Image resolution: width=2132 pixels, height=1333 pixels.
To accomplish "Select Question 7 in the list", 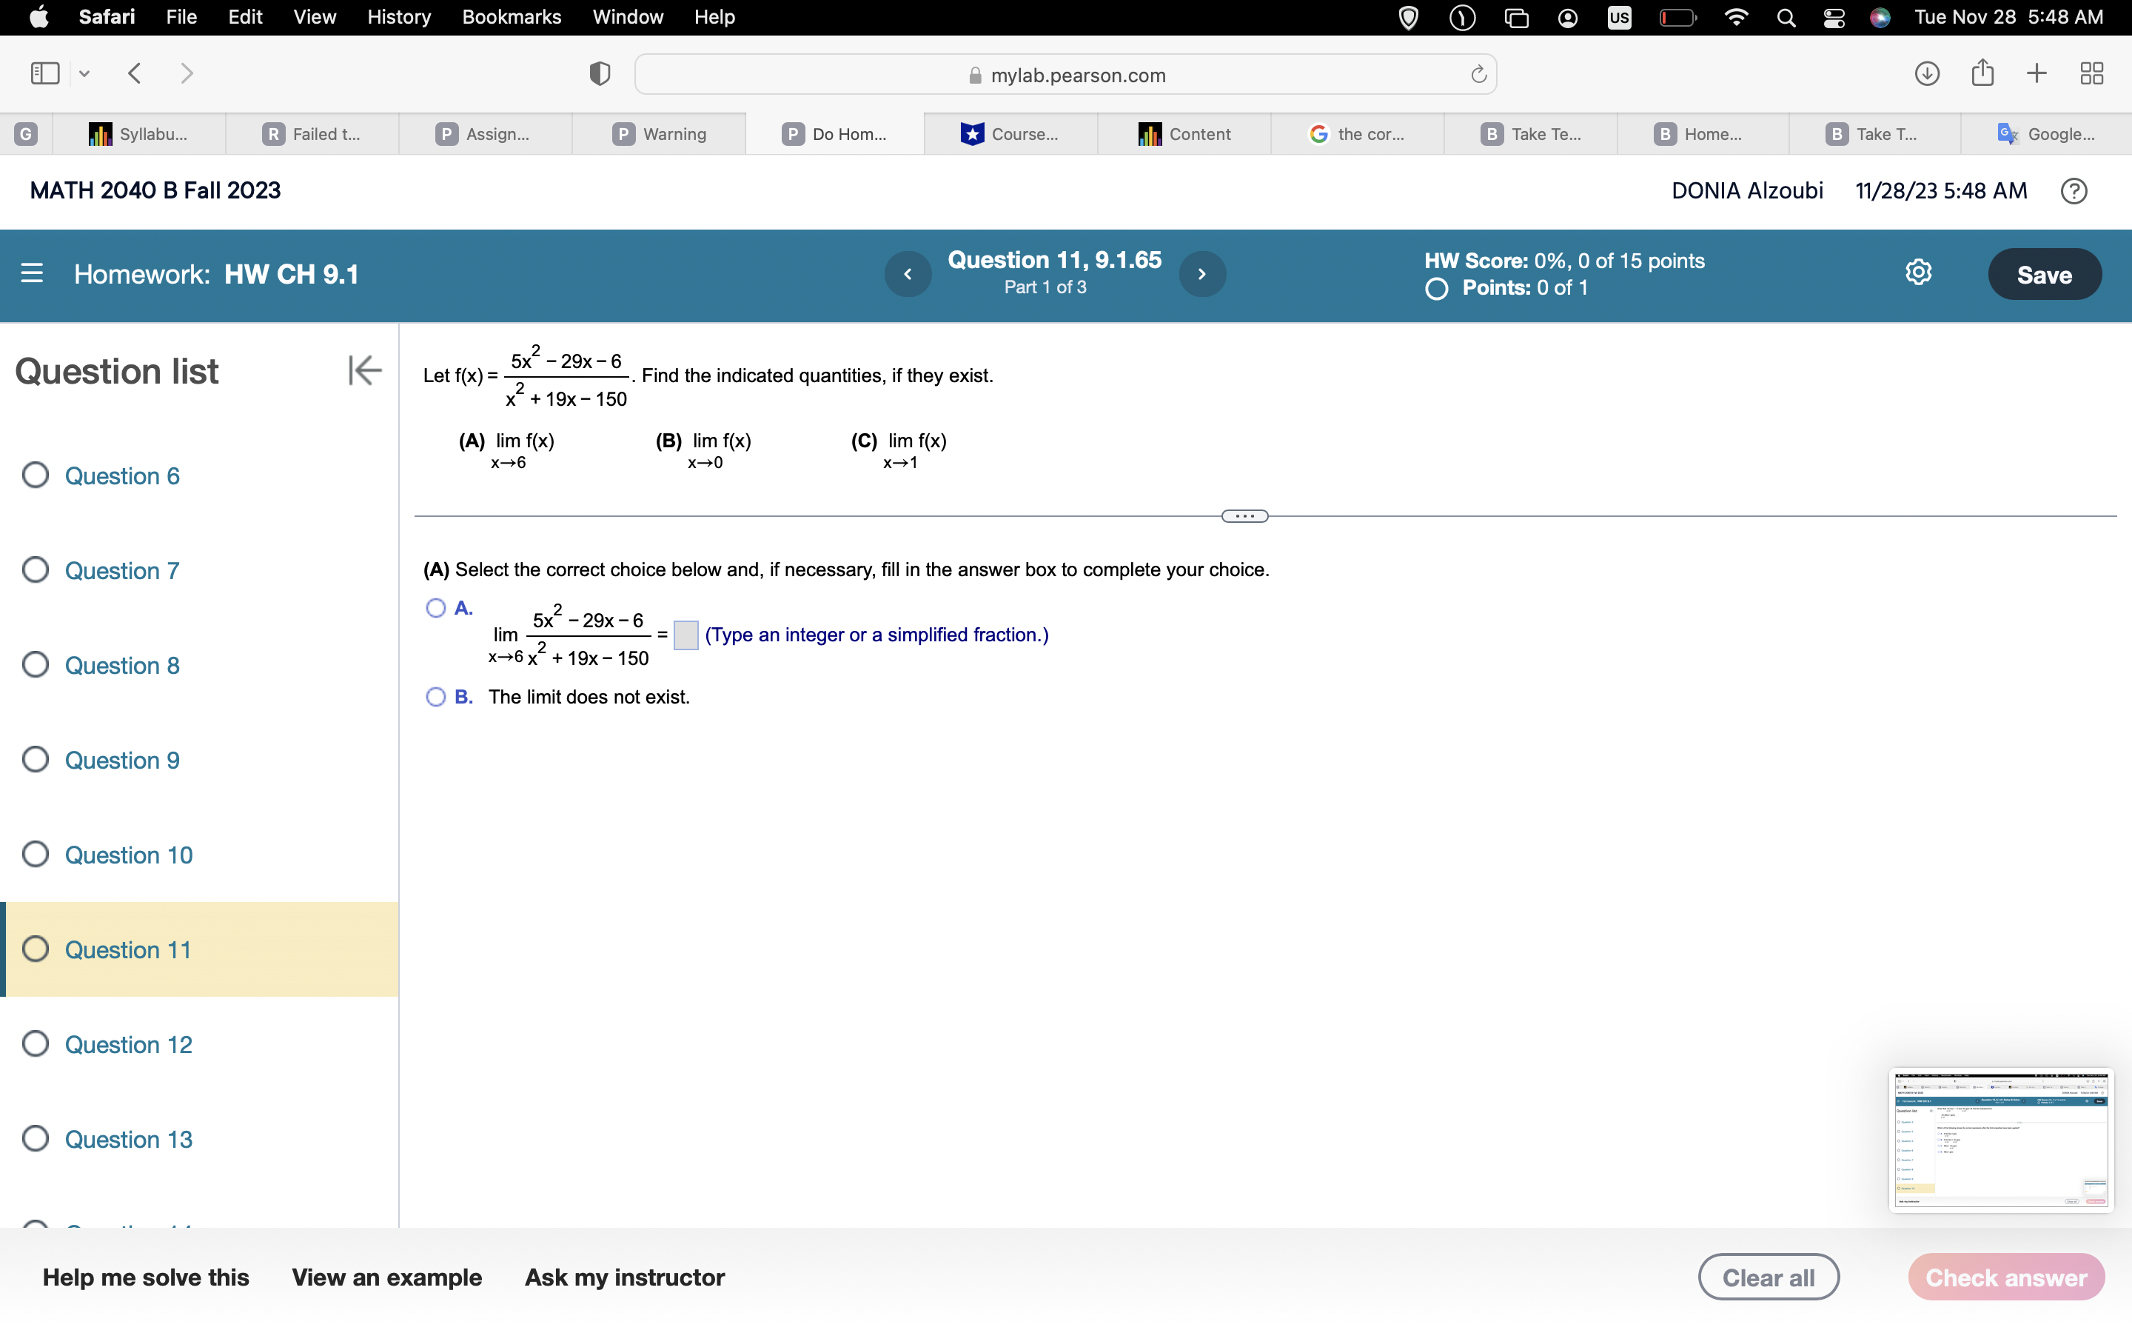I will pos(121,570).
